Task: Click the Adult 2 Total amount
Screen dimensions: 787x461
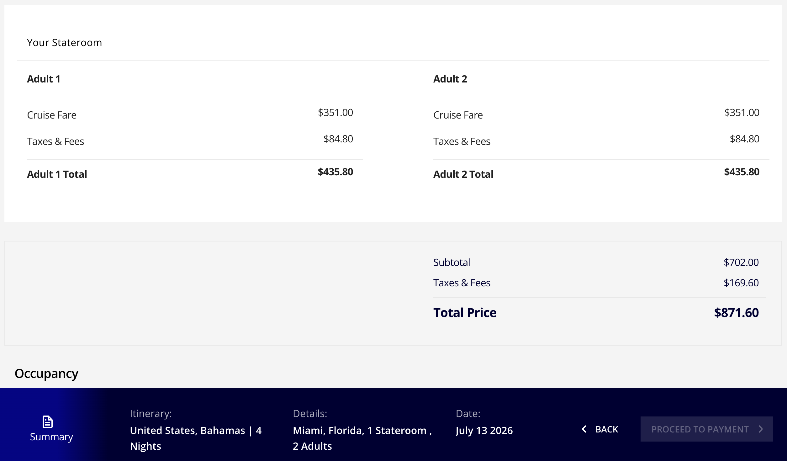Action: (x=741, y=172)
